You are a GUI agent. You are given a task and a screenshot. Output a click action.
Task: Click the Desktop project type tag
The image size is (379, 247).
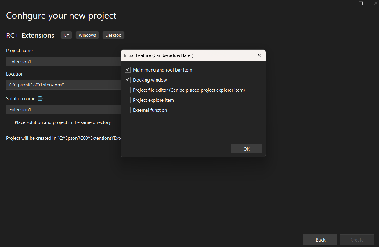click(113, 35)
